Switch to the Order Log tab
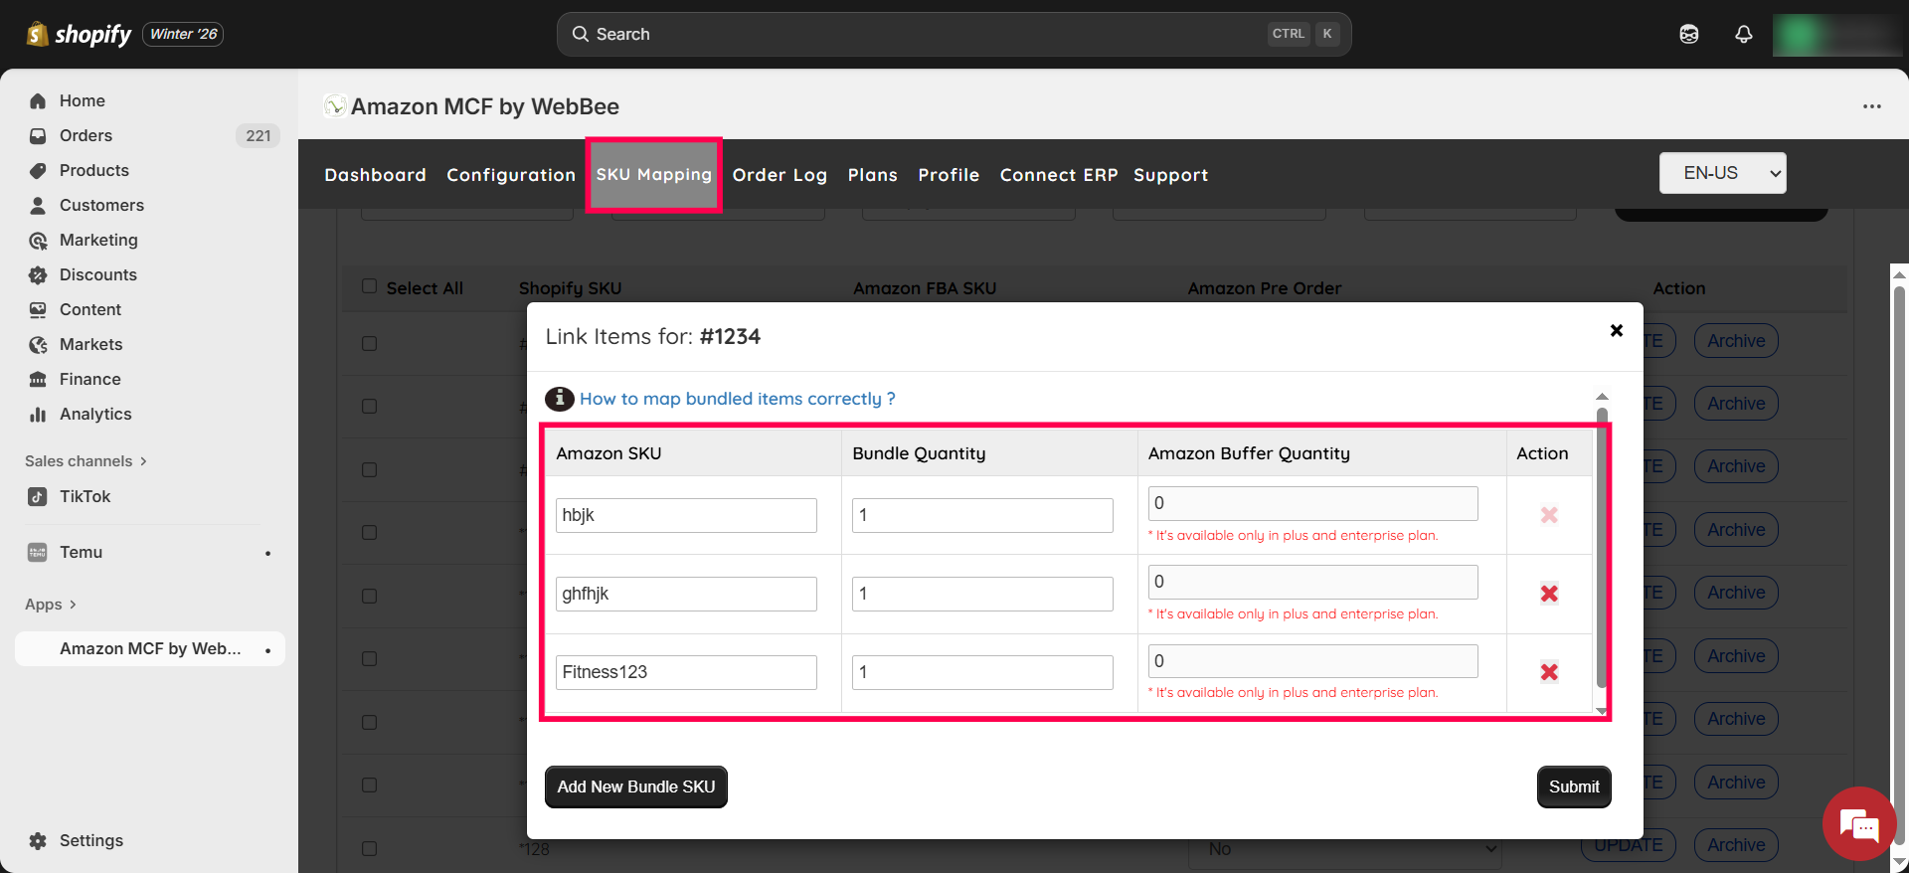This screenshot has height=873, width=1909. coord(780,175)
